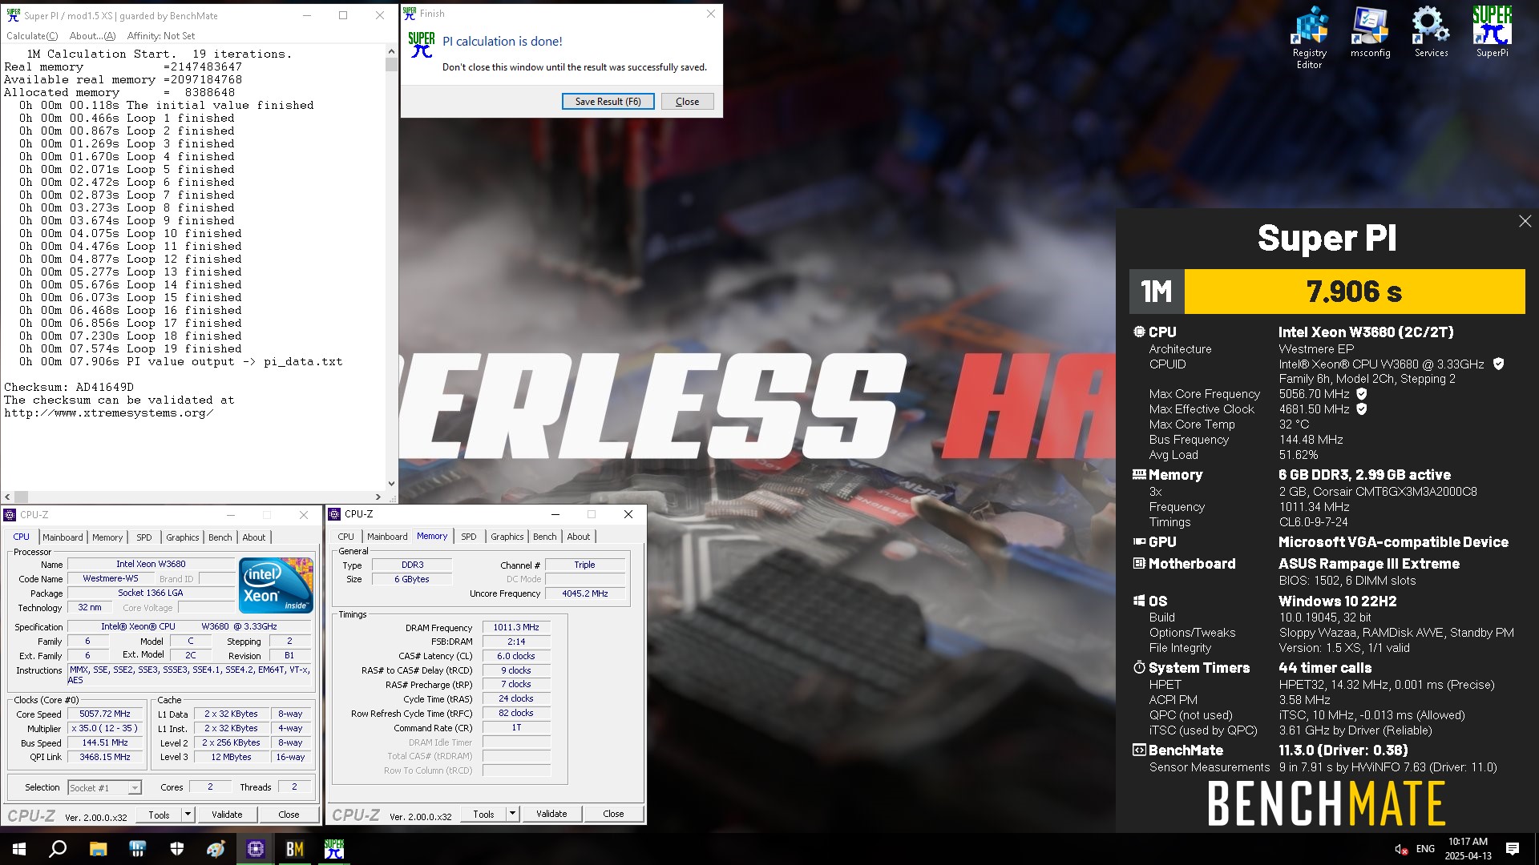Click Max Effective Clock verified badge

1361,409
